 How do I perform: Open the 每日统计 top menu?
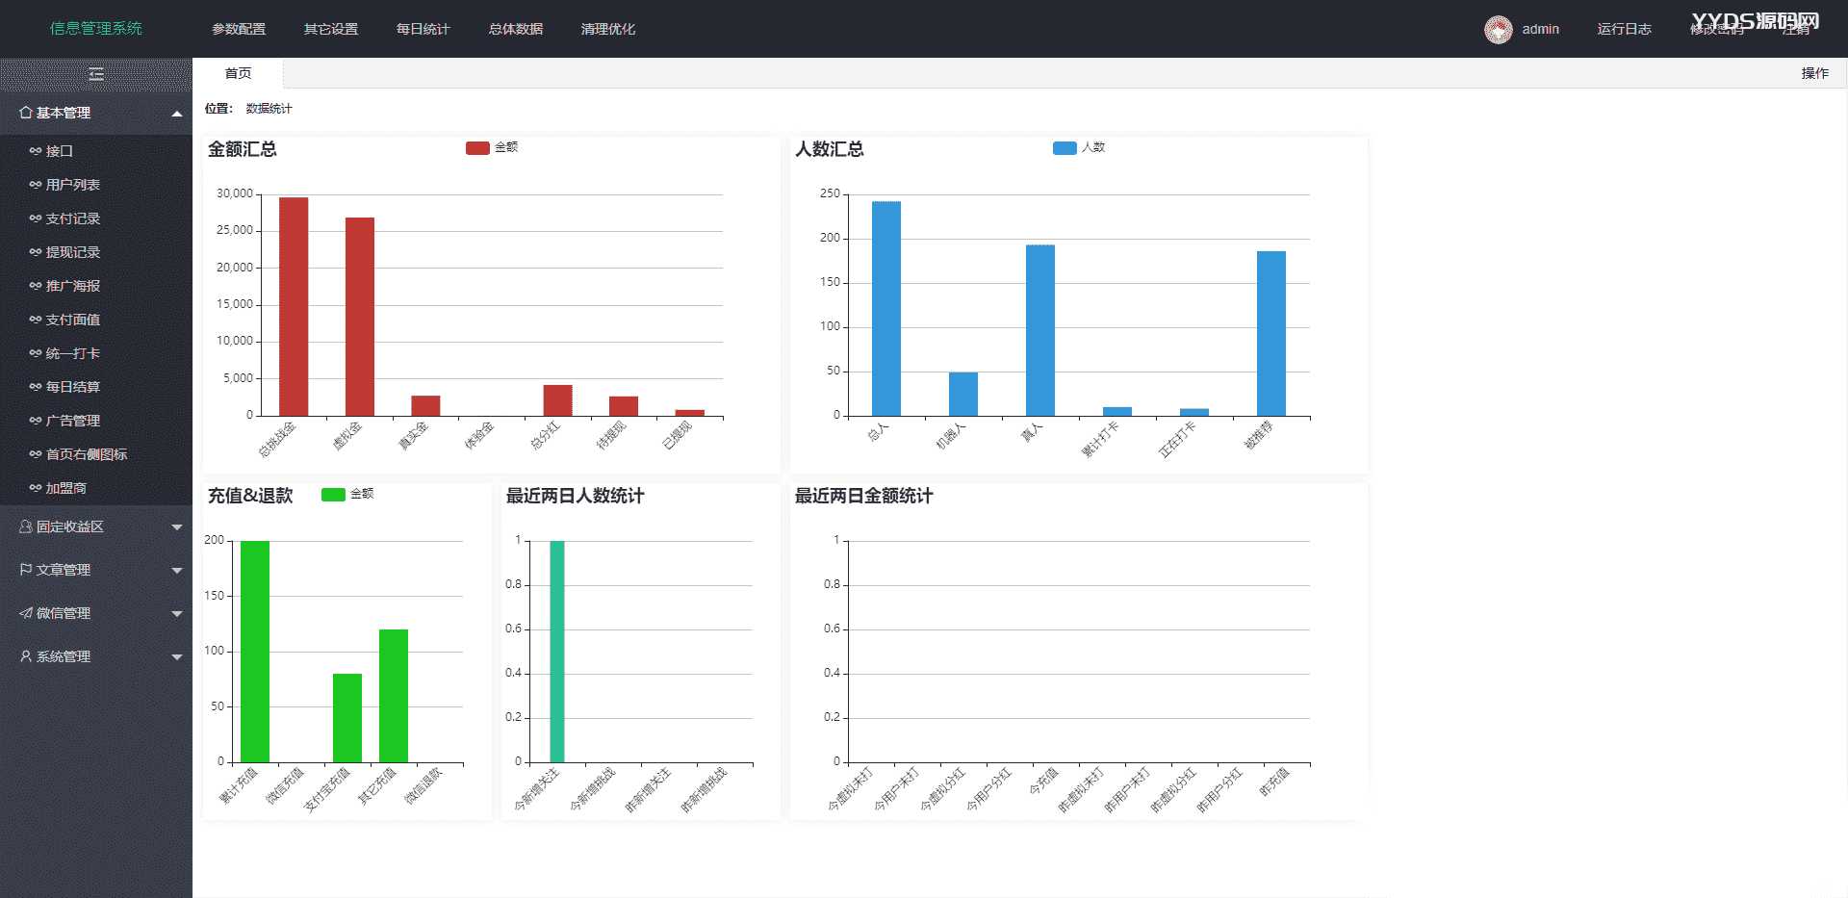pos(423,29)
